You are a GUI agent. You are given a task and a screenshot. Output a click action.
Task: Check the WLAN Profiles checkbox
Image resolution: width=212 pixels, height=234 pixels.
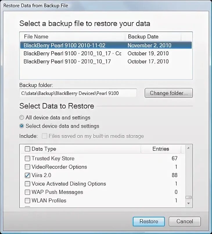click(27, 201)
